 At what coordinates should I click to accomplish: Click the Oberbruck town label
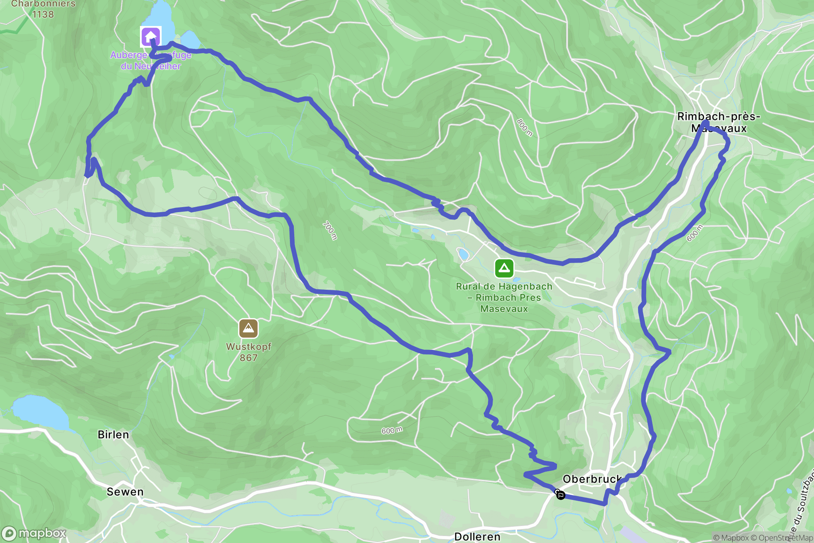coord(592,479)
